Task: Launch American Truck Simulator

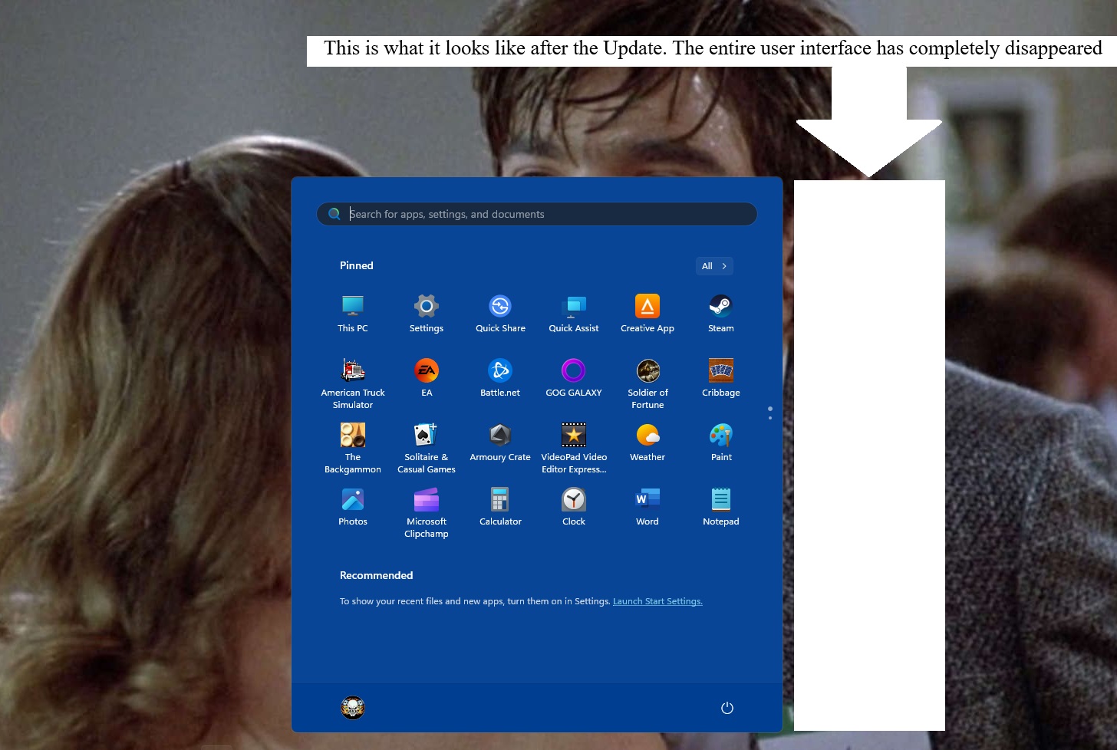Action: 353,382
